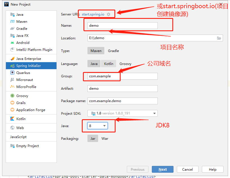Select War packaging
This screenshot has width=230, height=178.
(105, 139)
